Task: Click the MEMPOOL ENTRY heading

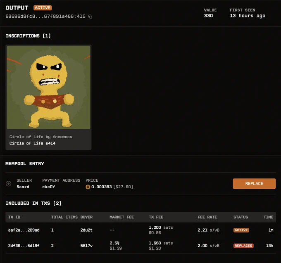Action: click(x=25, y=163)
